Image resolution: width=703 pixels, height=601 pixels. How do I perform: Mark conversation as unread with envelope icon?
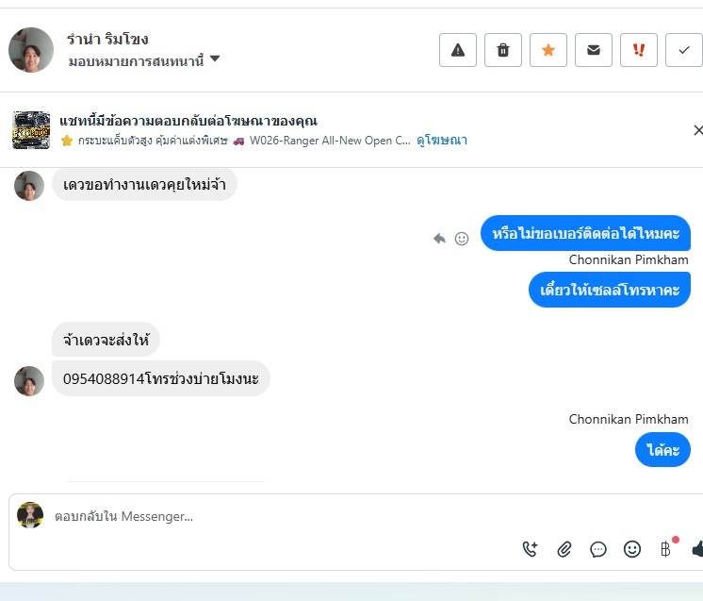click(594, 50)
